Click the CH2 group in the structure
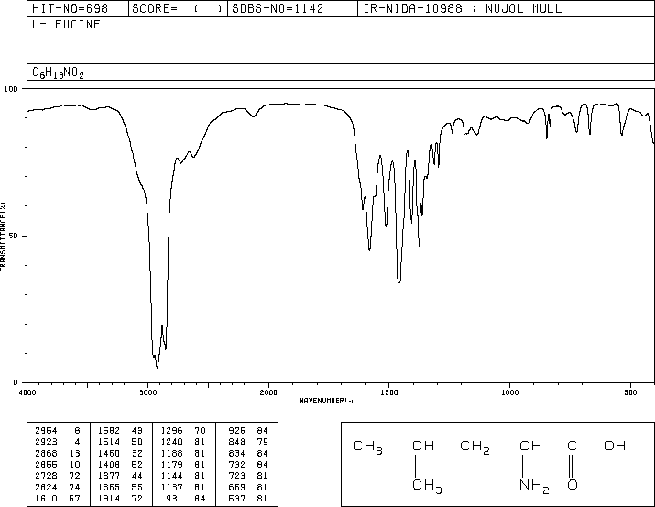 (475, 446)
